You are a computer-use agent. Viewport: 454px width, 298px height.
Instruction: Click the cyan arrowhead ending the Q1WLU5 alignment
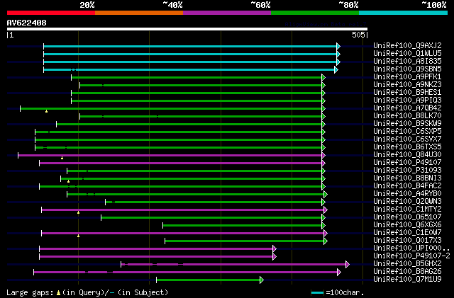click(x=338, y=54)
